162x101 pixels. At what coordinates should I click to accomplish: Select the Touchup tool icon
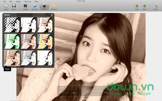click(35, 7)
